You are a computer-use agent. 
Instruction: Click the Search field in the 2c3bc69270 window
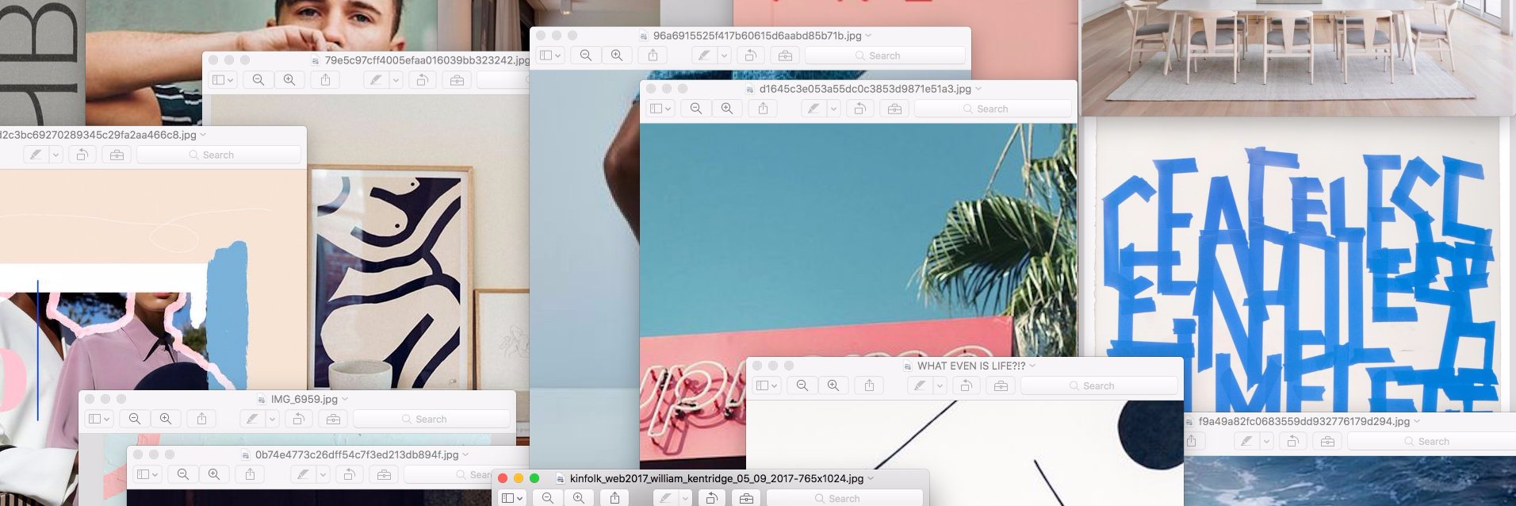(219, 155)
